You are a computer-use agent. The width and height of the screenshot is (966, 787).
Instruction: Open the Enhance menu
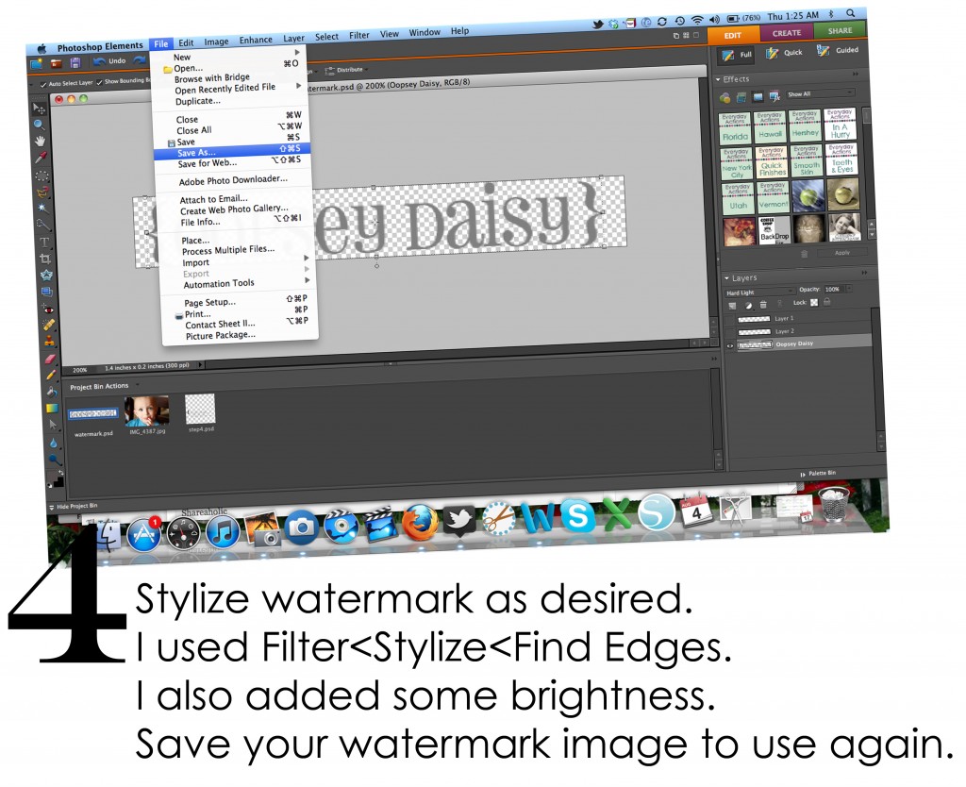point(256,40)
